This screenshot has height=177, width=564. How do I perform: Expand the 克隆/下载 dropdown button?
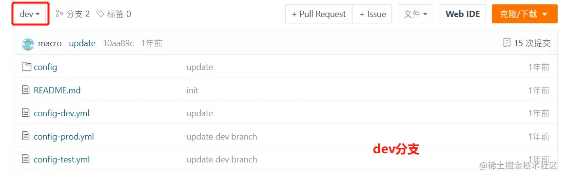click(x=525, y=14)
